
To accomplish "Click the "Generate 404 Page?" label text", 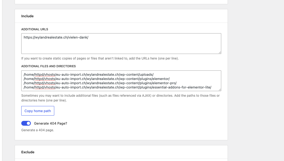I will [51, 123].
